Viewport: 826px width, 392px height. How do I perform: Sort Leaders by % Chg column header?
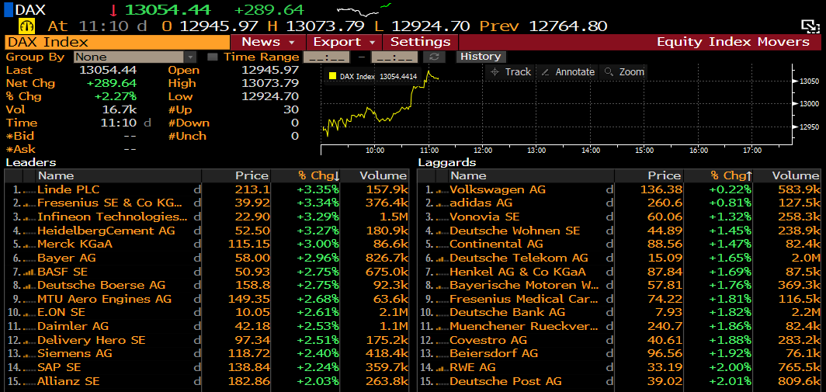(x=319, y=175)
